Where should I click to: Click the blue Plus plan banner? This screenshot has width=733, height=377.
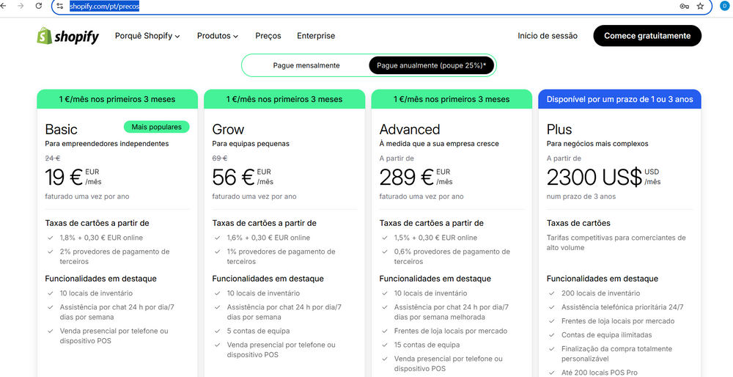pos(619,99)
